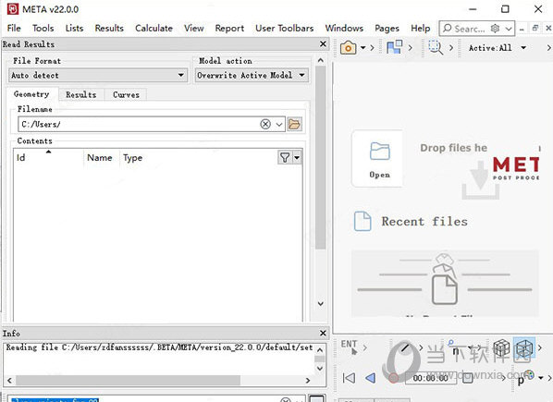Click the Read Results vertical scrollbar
The height and width of the screenshot is (402, 553).
(321, 157)
